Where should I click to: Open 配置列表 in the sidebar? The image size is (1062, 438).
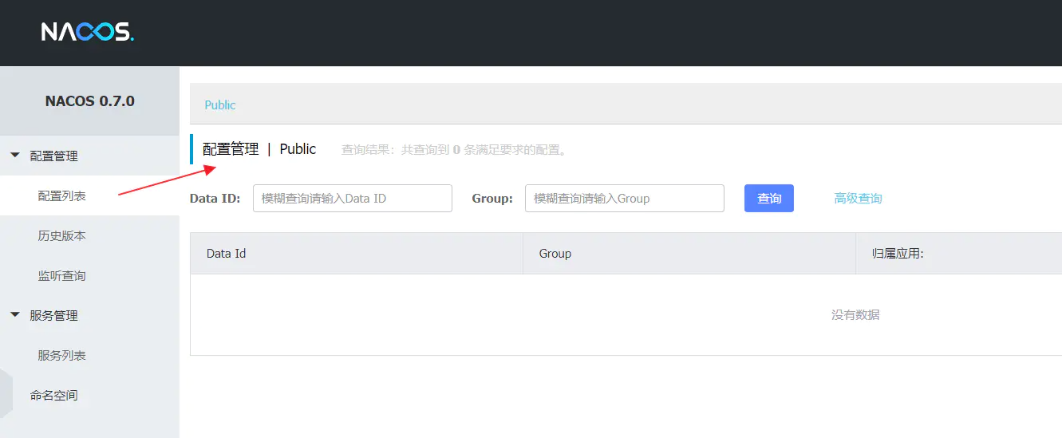click(x=61, y=196)
